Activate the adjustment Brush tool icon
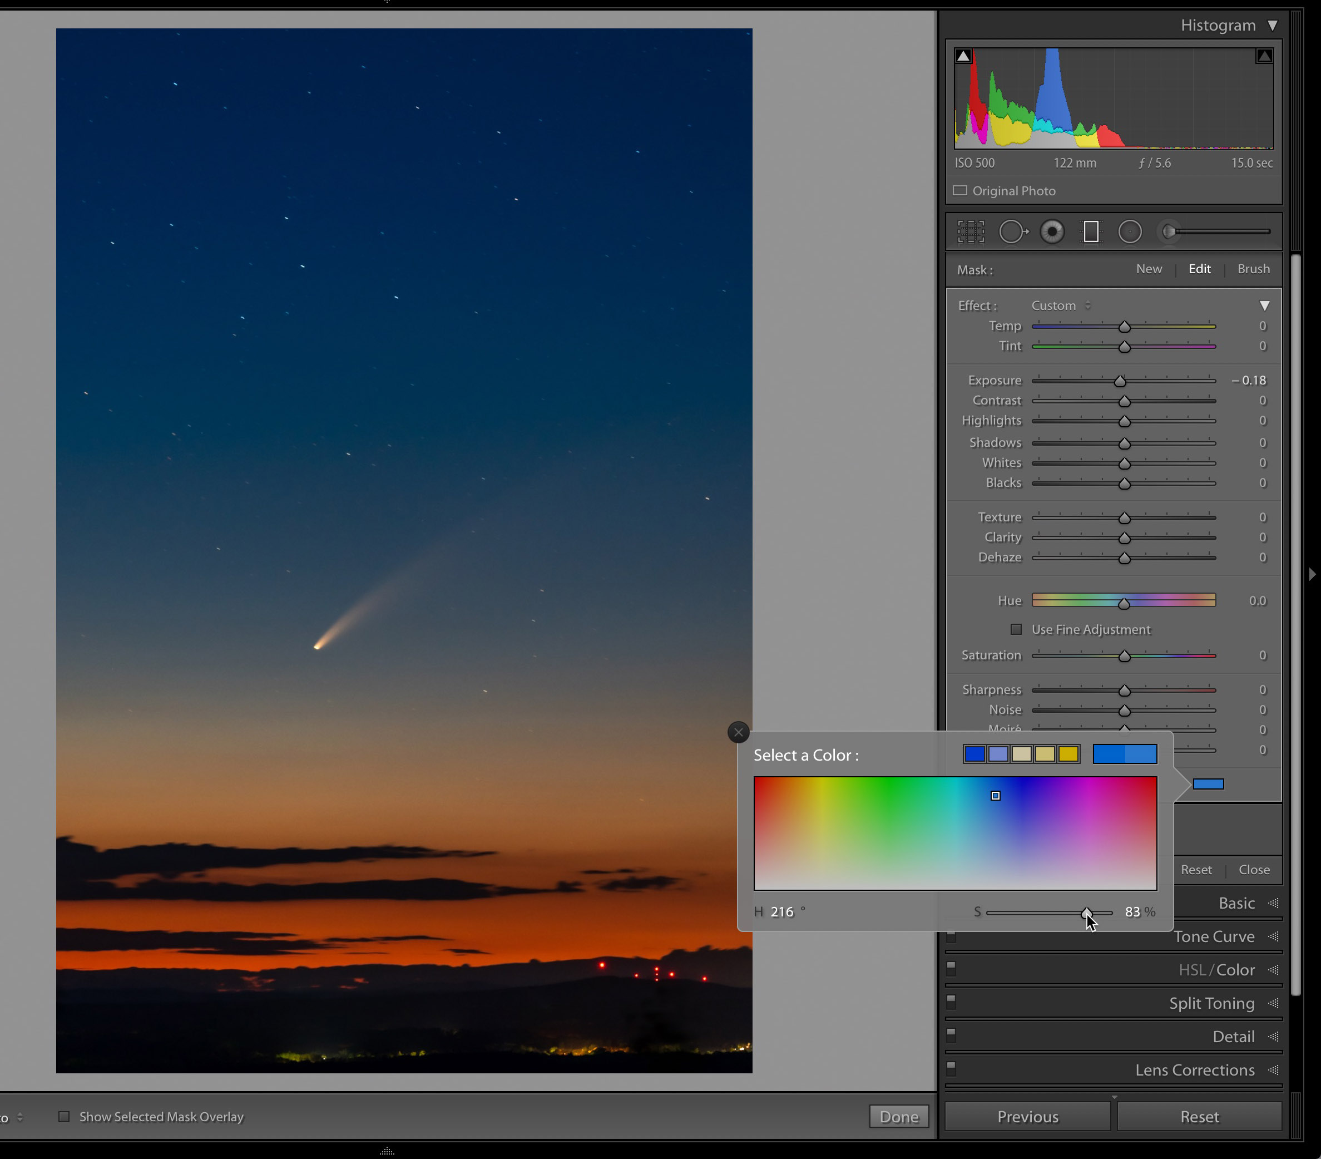 point(1170,231)
